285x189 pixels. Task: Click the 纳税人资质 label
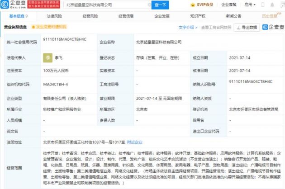202,99
